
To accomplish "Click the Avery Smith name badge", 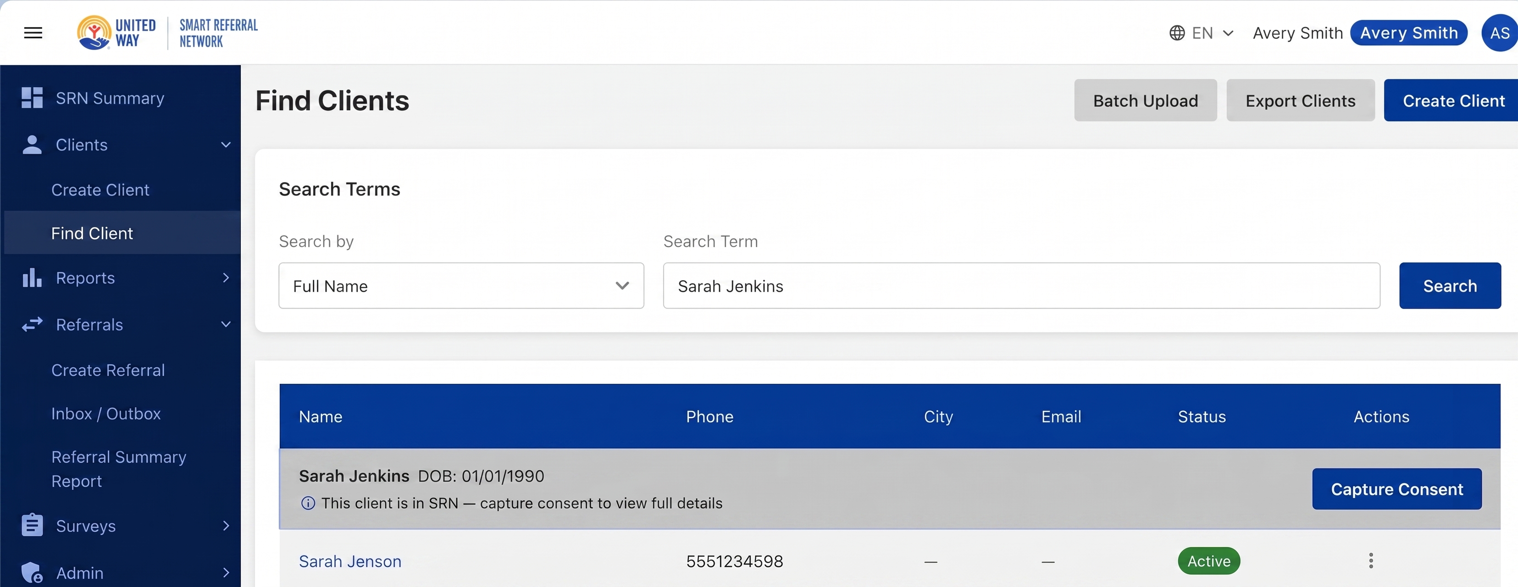I will 1408,33.
